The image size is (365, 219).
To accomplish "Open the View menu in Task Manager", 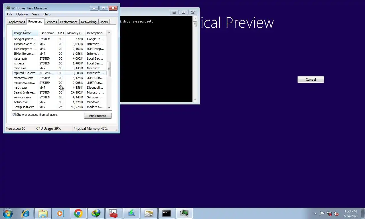I will click(36, 14).
